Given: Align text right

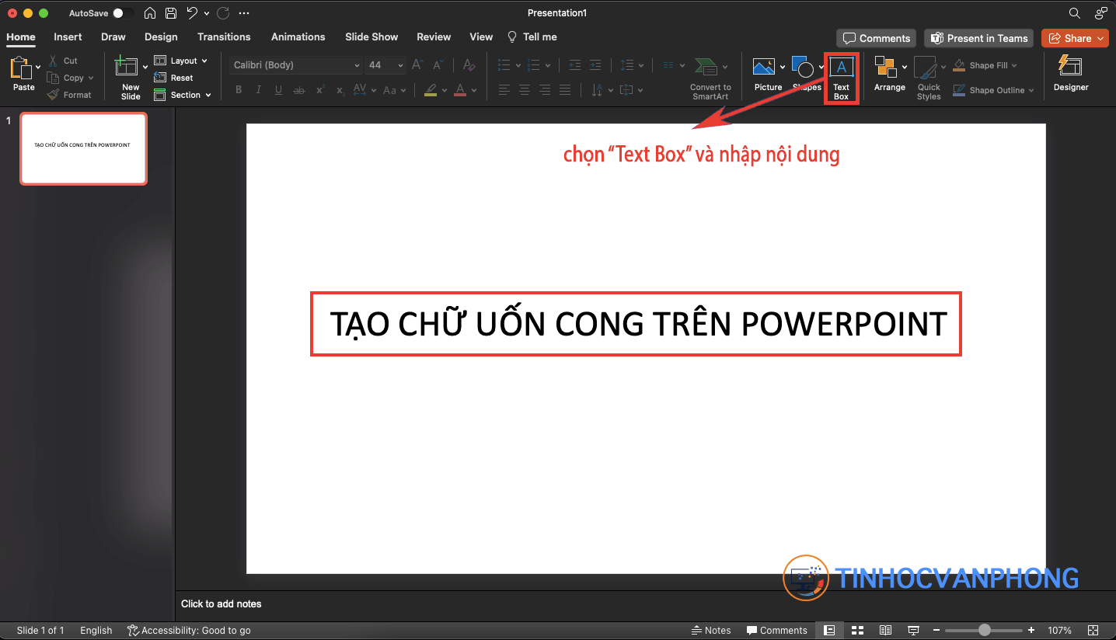Looking at the screenshot, I should [545, 90].
